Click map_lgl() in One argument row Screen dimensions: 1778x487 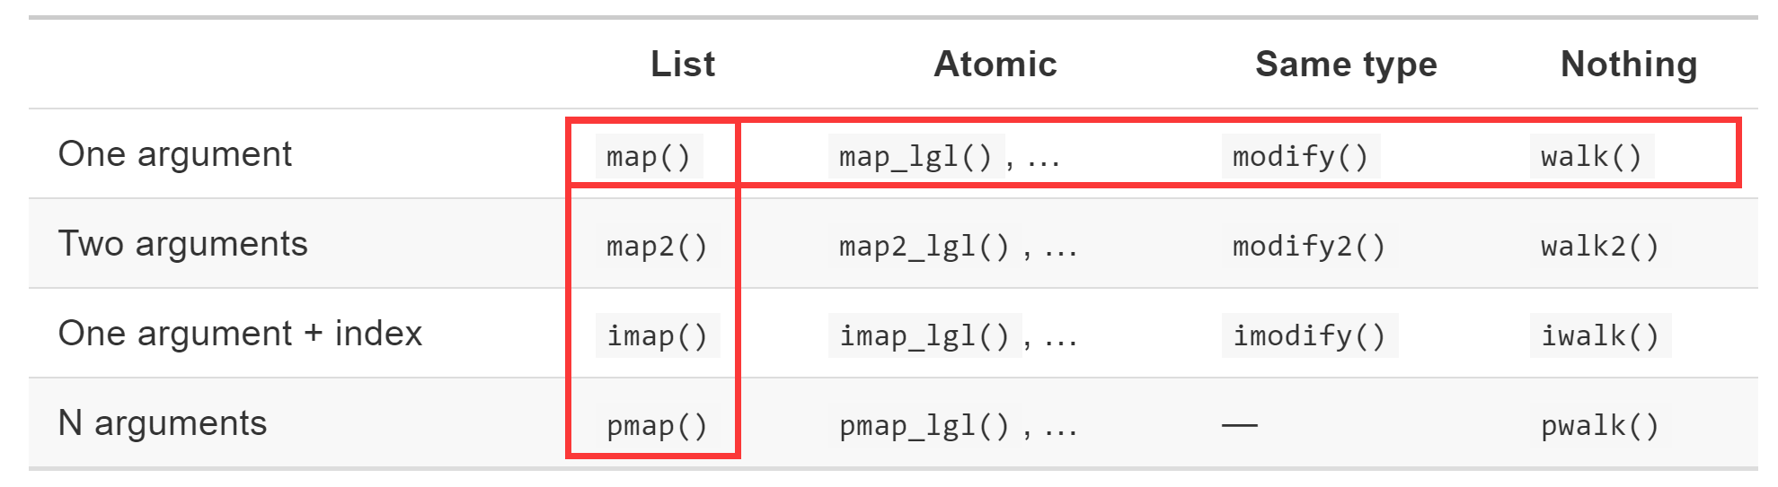[916, 157]
